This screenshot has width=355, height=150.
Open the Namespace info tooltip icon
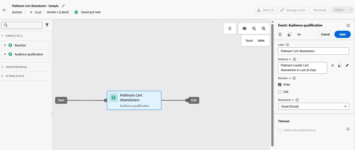click(297, 100)
